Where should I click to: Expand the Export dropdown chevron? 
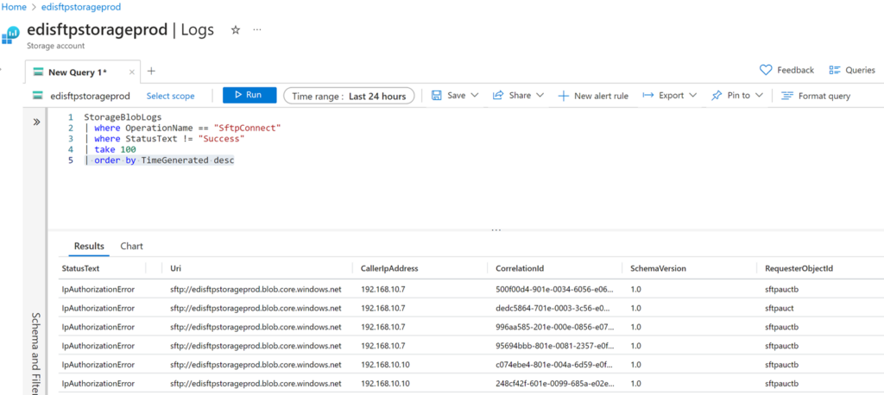(693, 95)
